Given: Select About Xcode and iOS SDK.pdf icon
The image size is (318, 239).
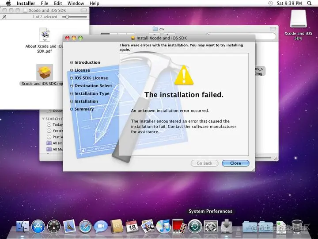Looking at the screenshot, I should (45, 35).
